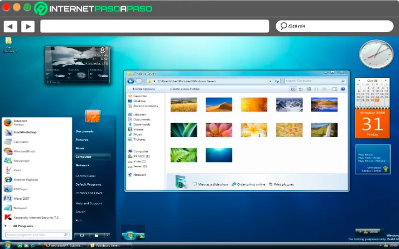Click Order prints online
This screenshot has width=399, height=249.
248,184
